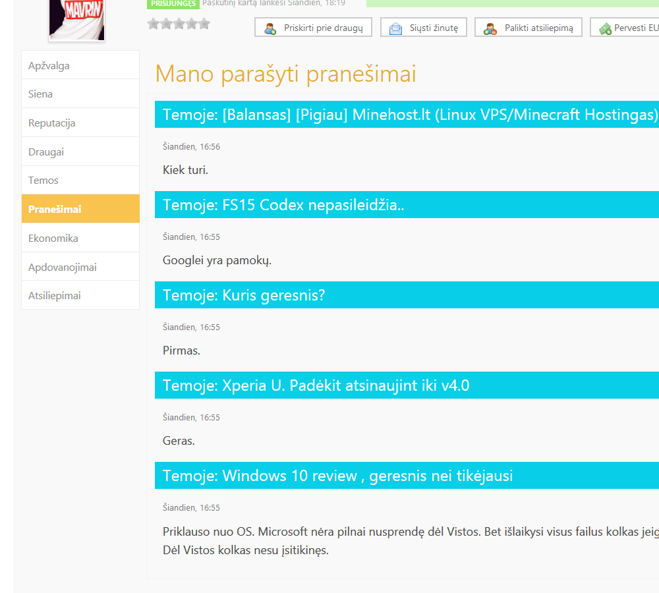Click the fifth rating star

click(x=204, y=24)
